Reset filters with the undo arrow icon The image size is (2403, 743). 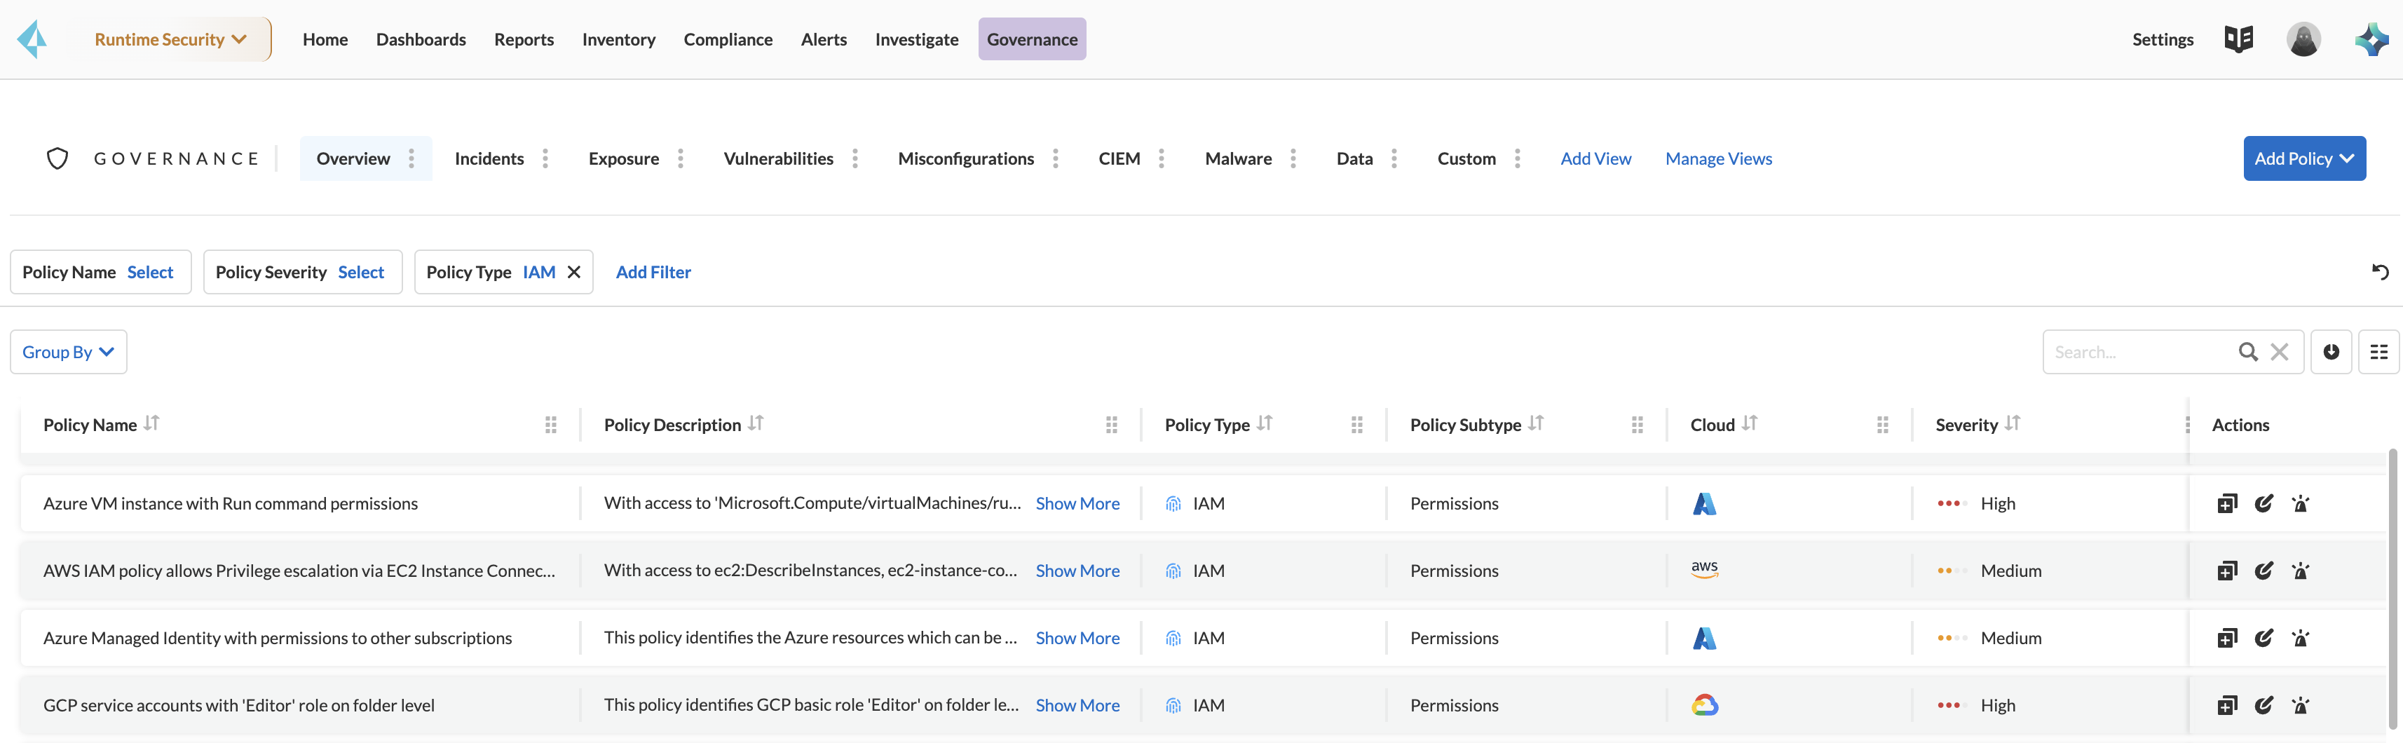pyautogui.click(x=2380, y=271)
